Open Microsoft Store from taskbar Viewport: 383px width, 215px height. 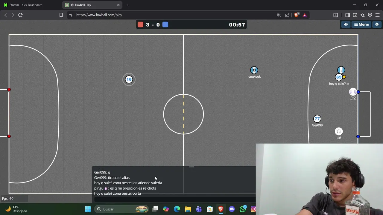(x=210, y=209)
